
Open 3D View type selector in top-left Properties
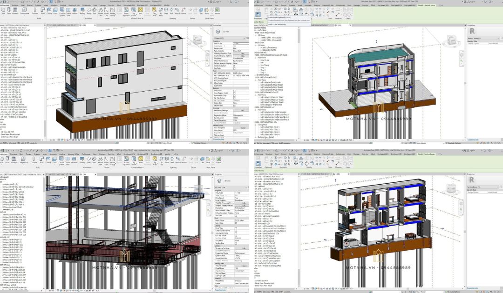point(229,38)
